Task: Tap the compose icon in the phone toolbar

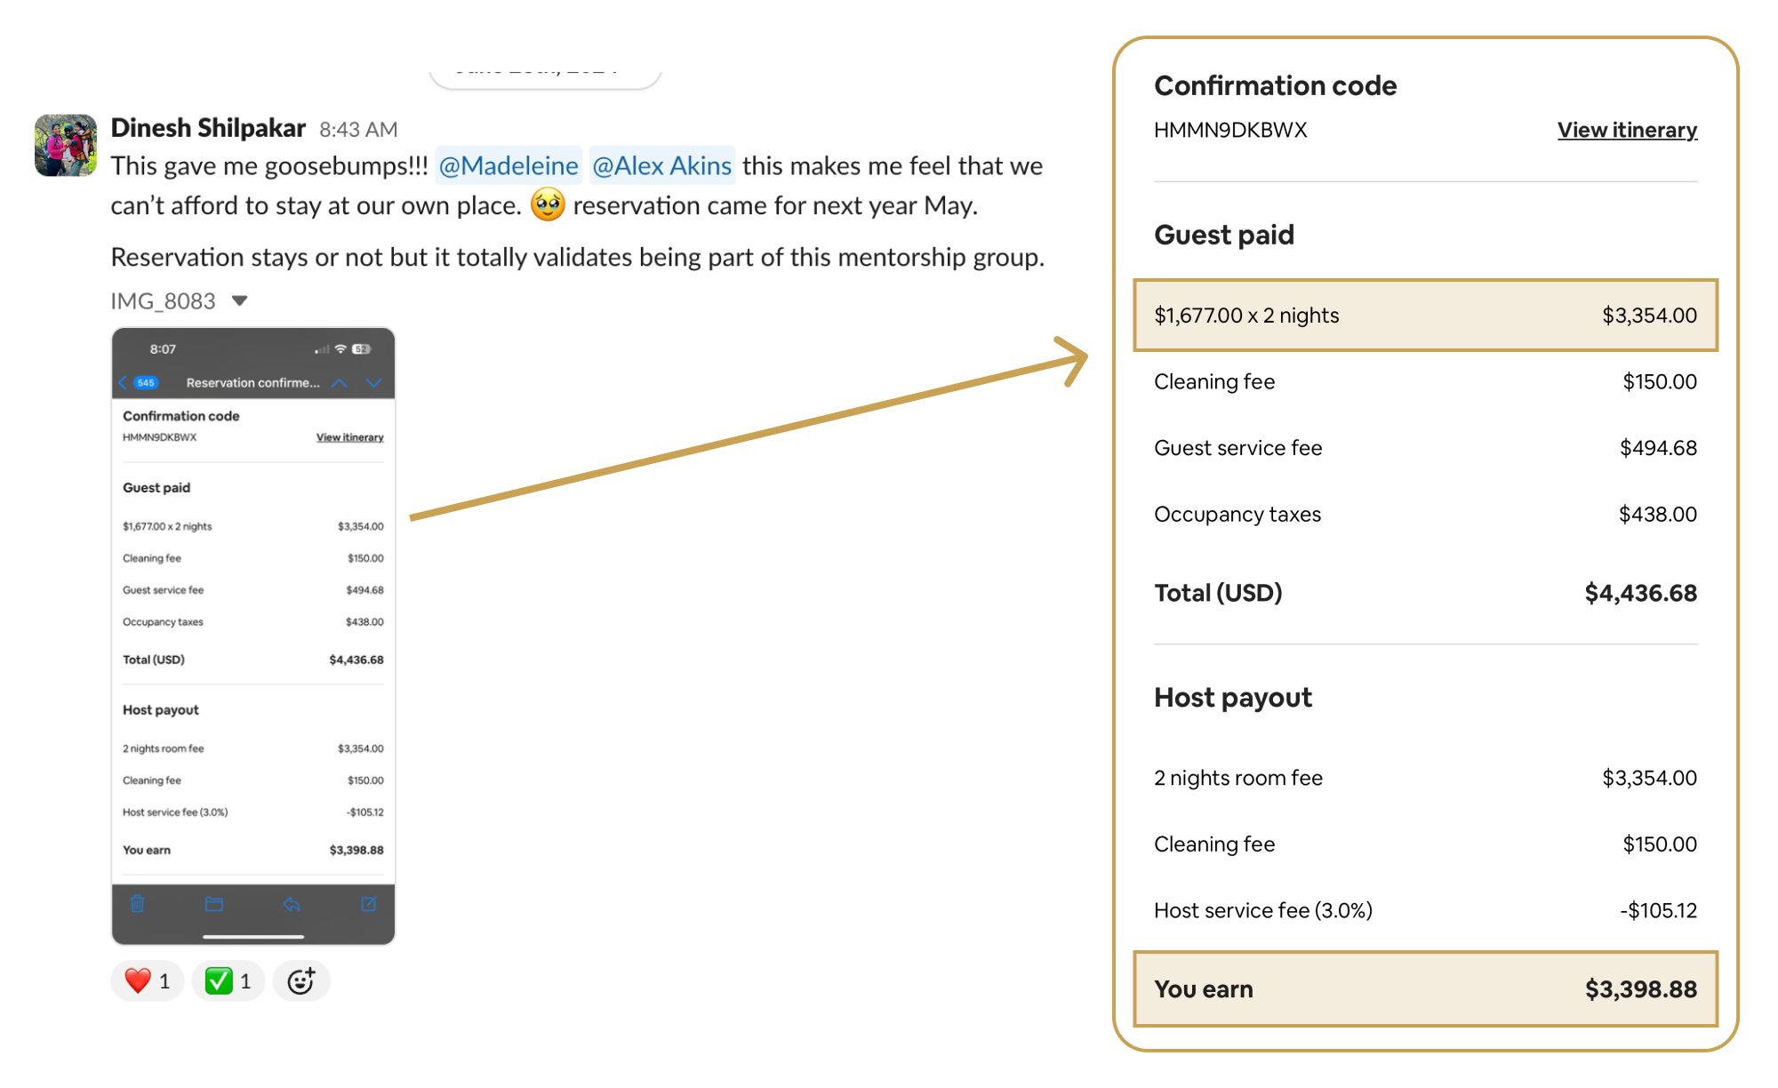Action: point(368,904)
